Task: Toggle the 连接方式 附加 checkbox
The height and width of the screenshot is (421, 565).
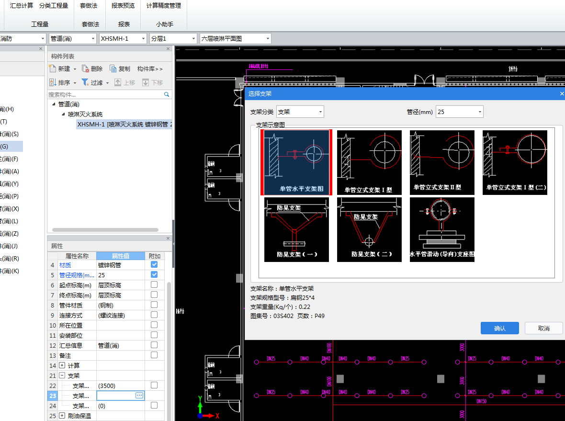Action: (x=154, y=315)
